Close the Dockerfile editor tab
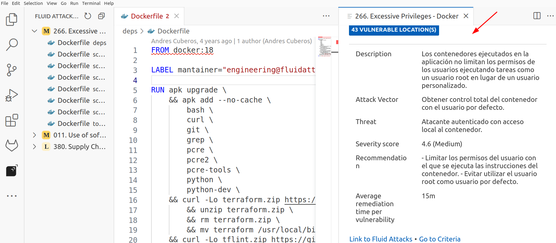 [x=176, y=16]
